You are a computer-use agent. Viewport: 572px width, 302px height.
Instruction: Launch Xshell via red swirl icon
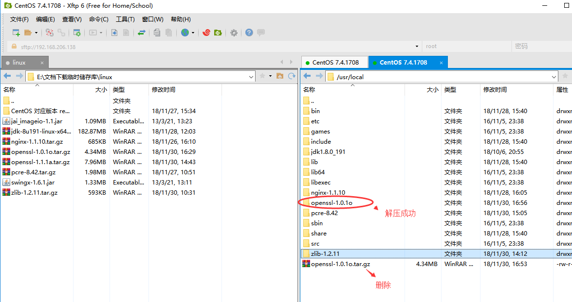[x=206, y=33]
